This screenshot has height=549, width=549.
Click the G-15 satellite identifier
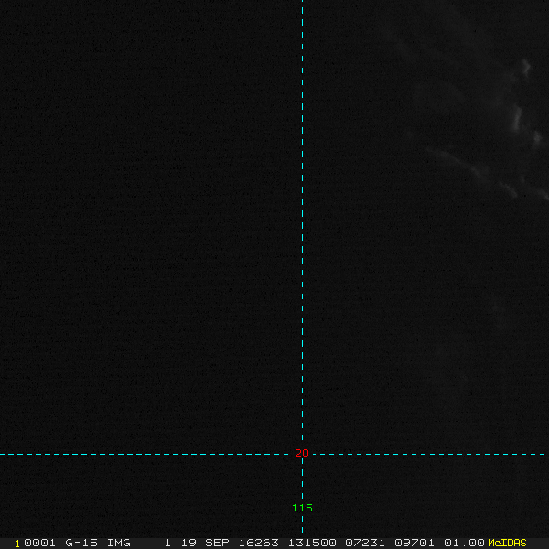pos(81,543)
